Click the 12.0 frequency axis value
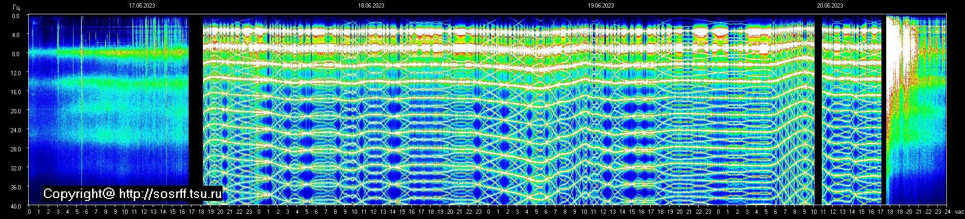The image size is (965, 219). (x=16, y=73)
